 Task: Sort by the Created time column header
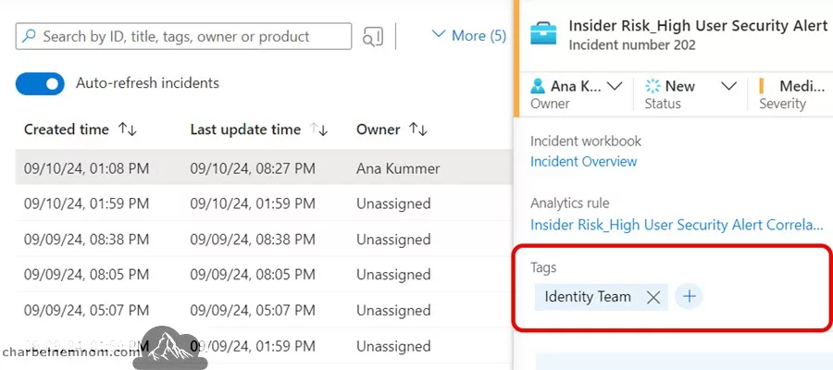pyautogui.click(x=81, y=129)
